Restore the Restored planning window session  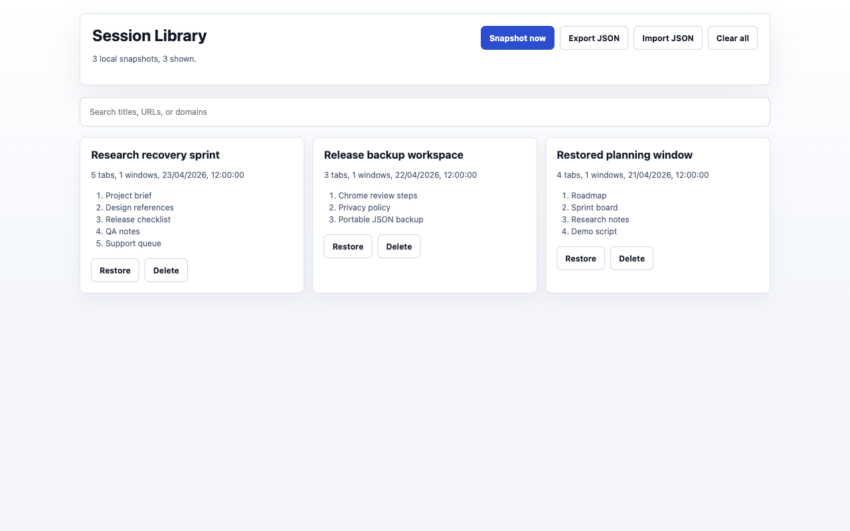(580, 258)
